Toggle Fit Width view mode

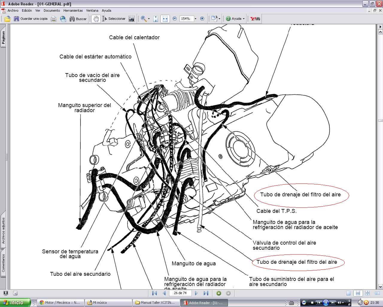pyautogui.click(x=165, y=19)
